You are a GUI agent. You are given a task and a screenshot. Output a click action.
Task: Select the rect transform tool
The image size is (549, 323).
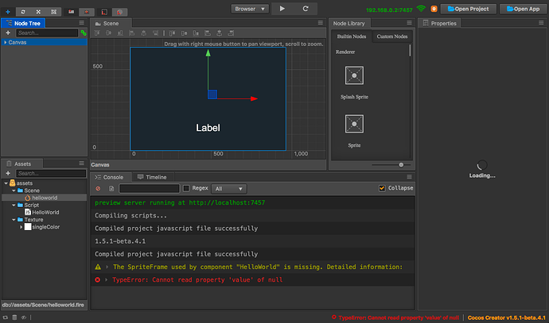53,12
